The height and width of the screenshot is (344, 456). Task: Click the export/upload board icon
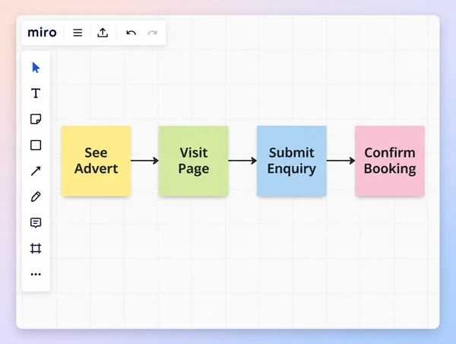click(x=103, y=33)
